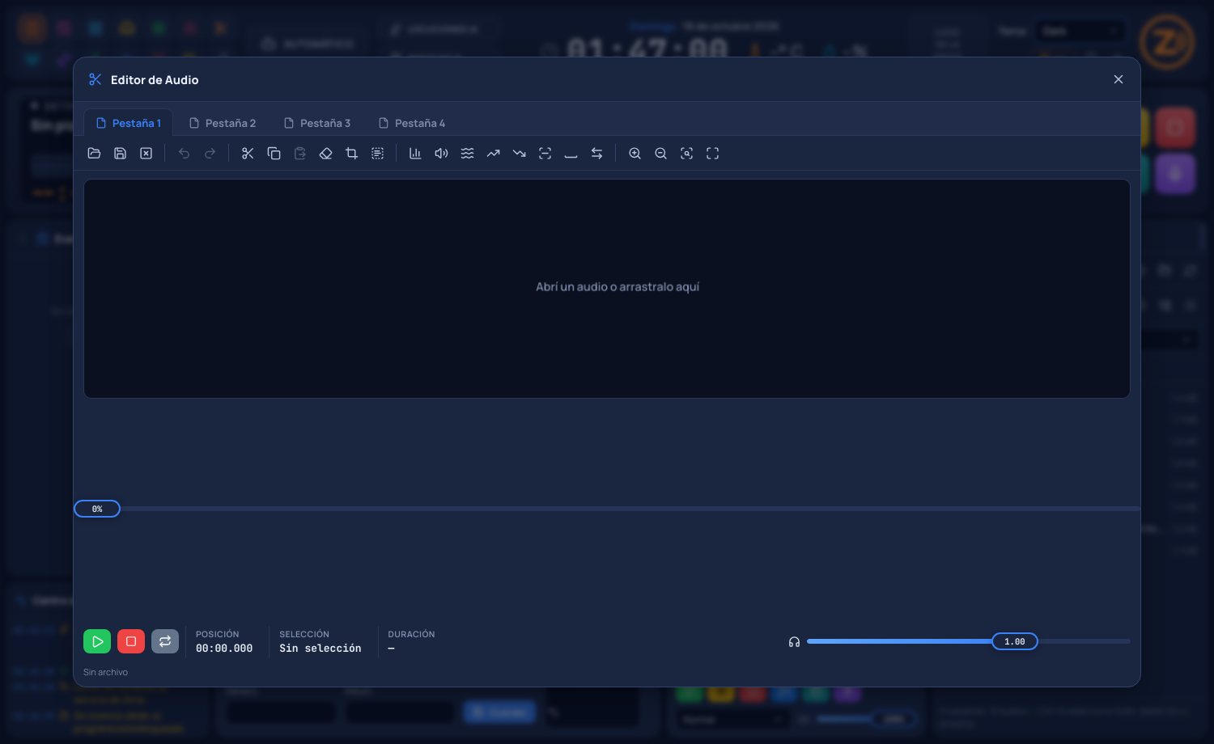Click the trim bracket icon in the toolbar
This screenshot has height=744, width=1214.
pyautogui.click(x=545, y=154)
